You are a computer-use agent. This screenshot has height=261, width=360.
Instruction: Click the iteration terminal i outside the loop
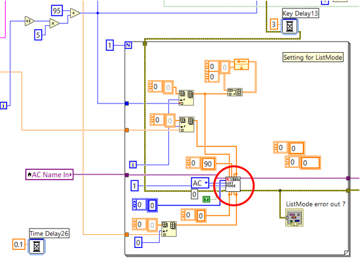[x=3, y=105]
